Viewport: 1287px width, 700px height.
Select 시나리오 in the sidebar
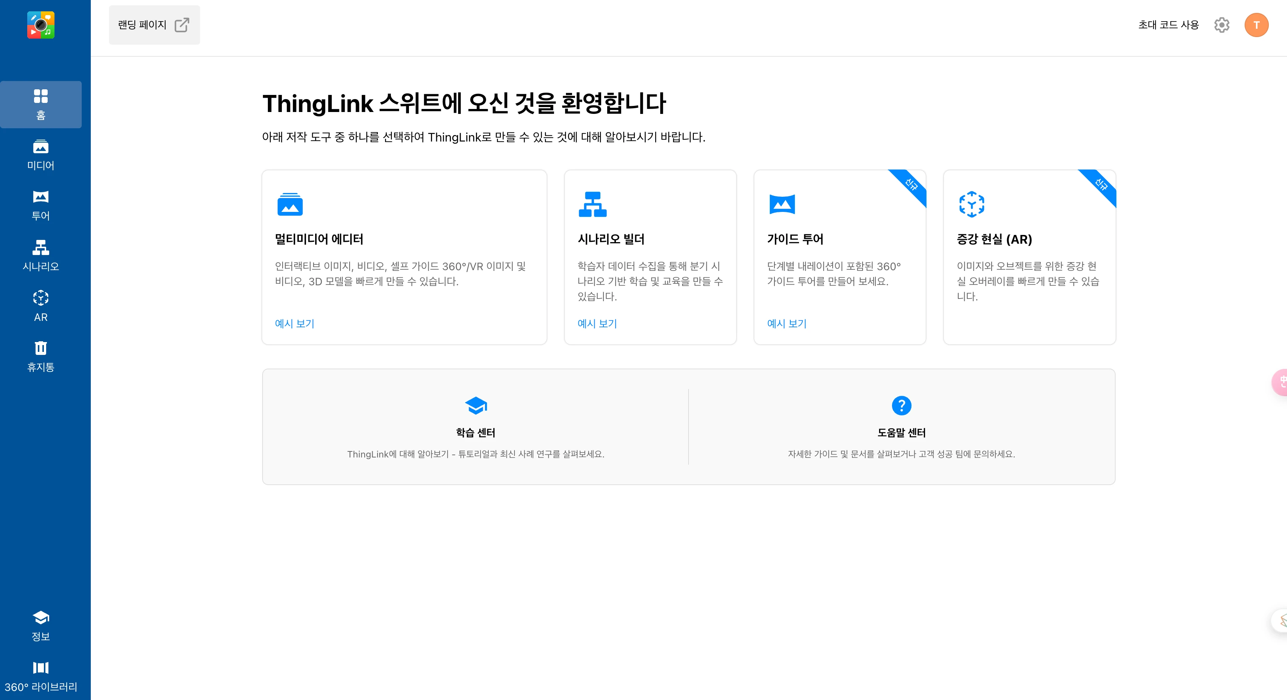coord(40,256)
